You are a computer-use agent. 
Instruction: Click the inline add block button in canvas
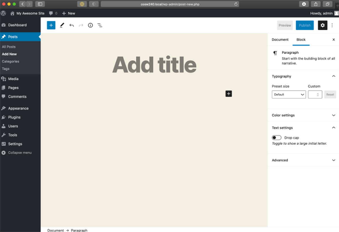(x=229, y=94)
